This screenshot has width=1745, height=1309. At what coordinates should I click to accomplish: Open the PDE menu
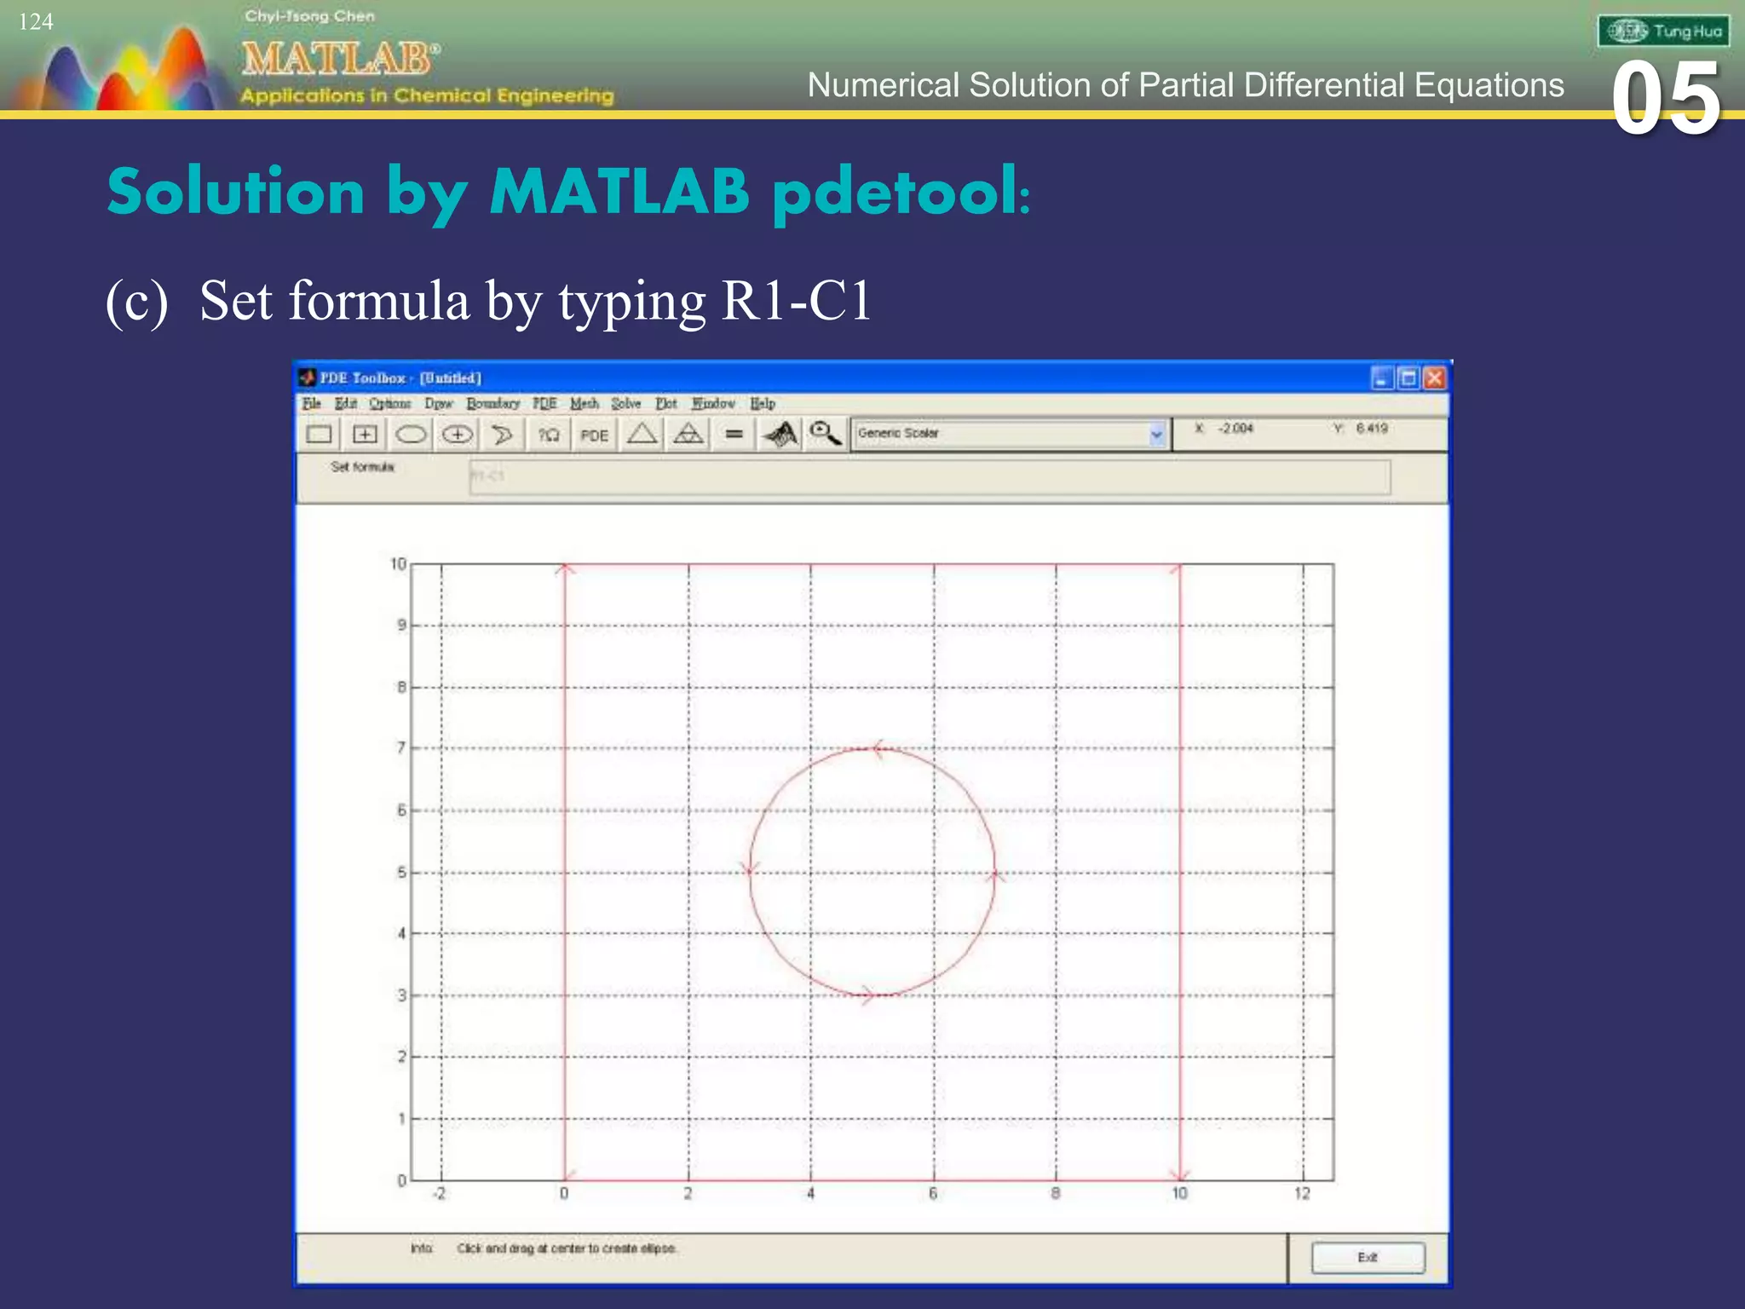click(x=544, y=403)
